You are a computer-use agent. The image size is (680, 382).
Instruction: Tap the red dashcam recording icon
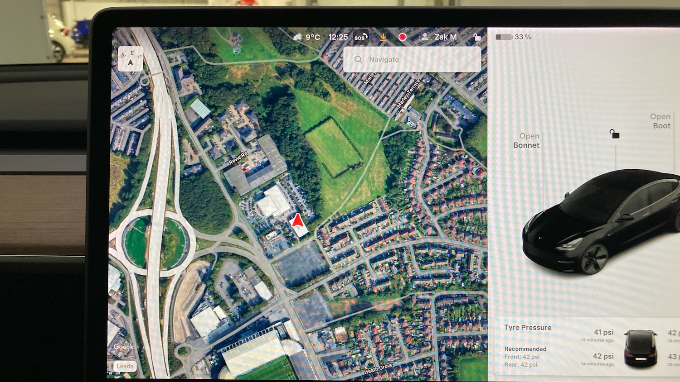pos(402,37)
